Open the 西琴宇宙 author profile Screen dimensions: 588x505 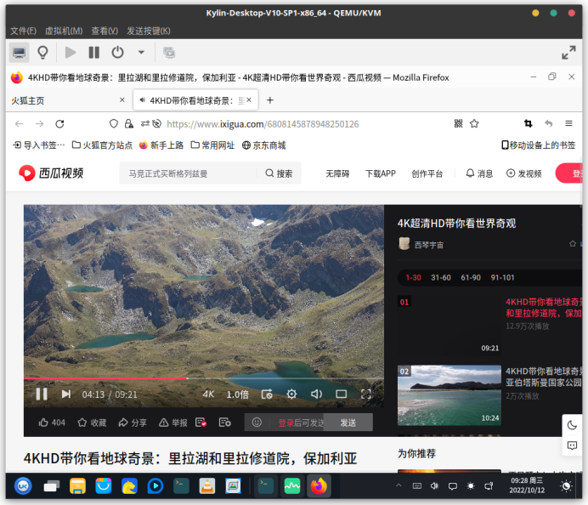point(421,244)
